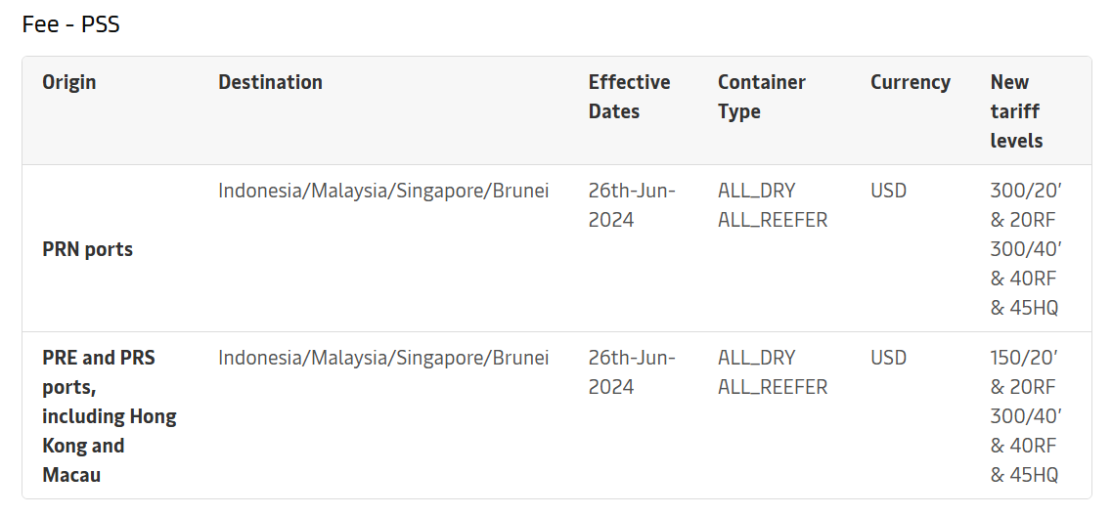Click the New tariff levels header

click(x=1016, y=111)
